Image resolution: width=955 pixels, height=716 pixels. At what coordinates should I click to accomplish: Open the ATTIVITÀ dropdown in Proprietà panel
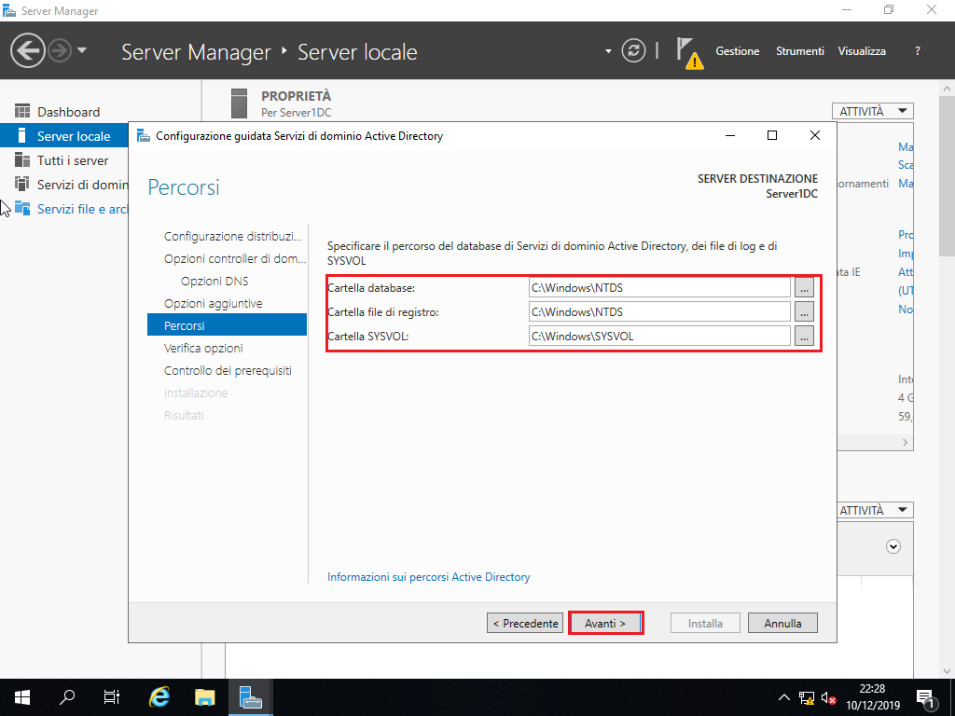[x=872, y=110]
